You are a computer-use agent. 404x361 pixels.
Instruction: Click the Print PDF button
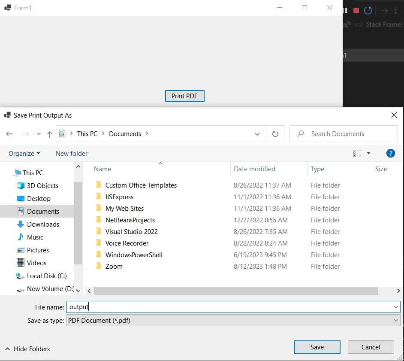click(x=184, y=96)
